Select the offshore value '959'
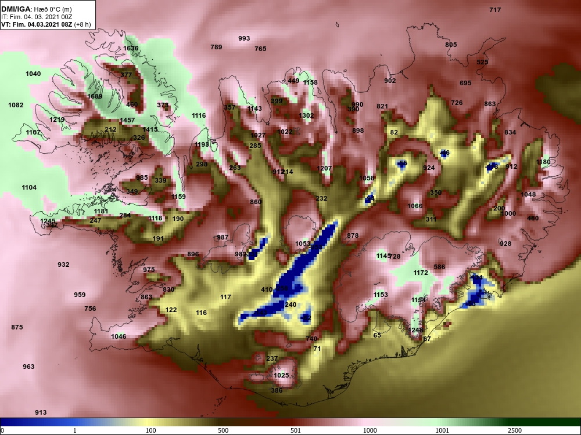This screenshot has width=581, height=435. 80,295
